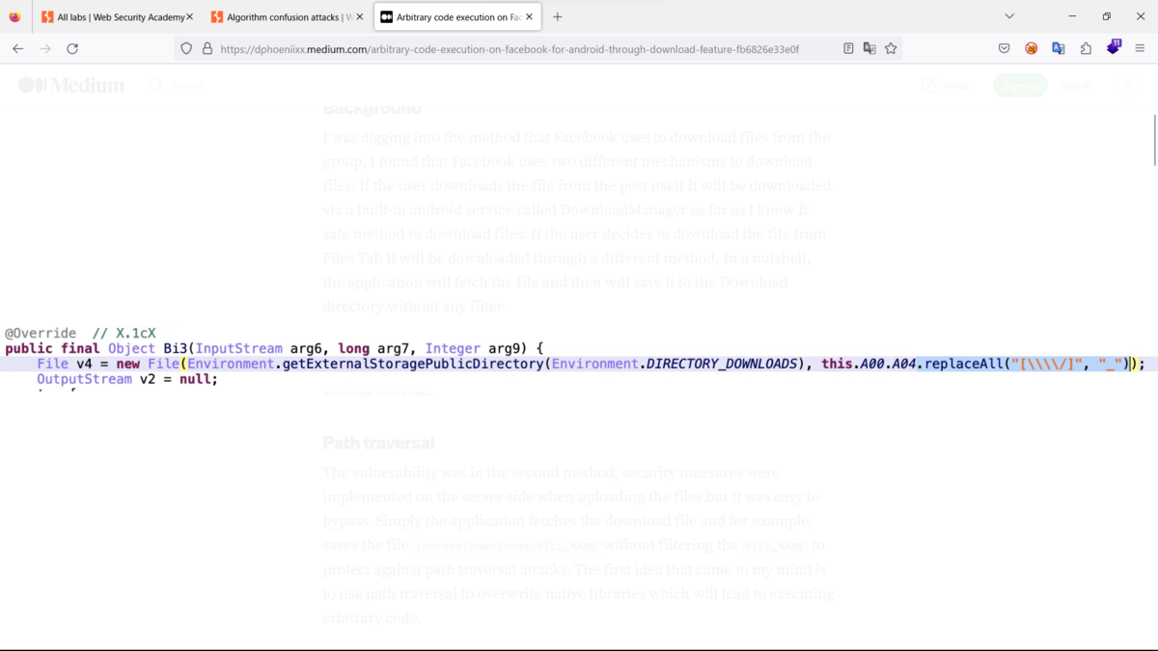
Task: Click inside the browser address bar
Action: [482, 46]
